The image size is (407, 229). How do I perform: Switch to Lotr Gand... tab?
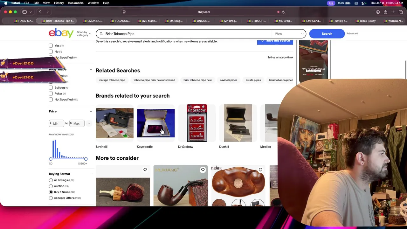311,21
